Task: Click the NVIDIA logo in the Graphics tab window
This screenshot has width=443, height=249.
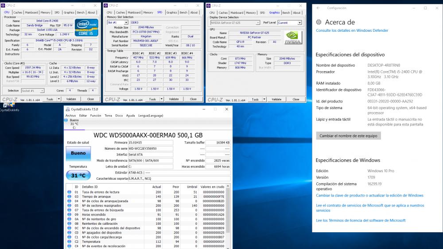Action: (x=293, y=38)
